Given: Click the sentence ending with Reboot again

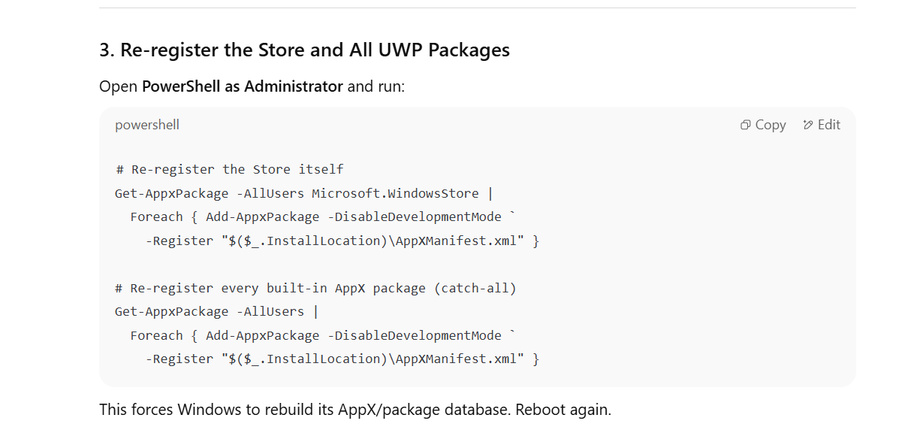Looking at the screenshot, I should 355,410.
